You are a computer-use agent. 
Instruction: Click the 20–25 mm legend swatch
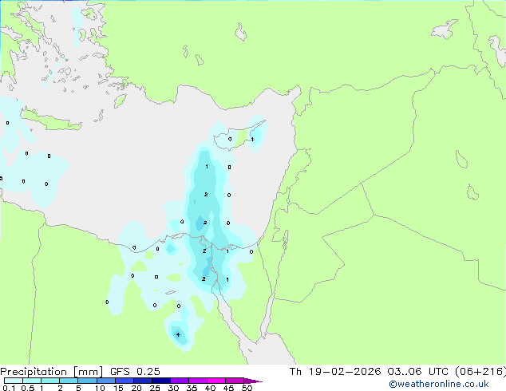tap(143, 381)
